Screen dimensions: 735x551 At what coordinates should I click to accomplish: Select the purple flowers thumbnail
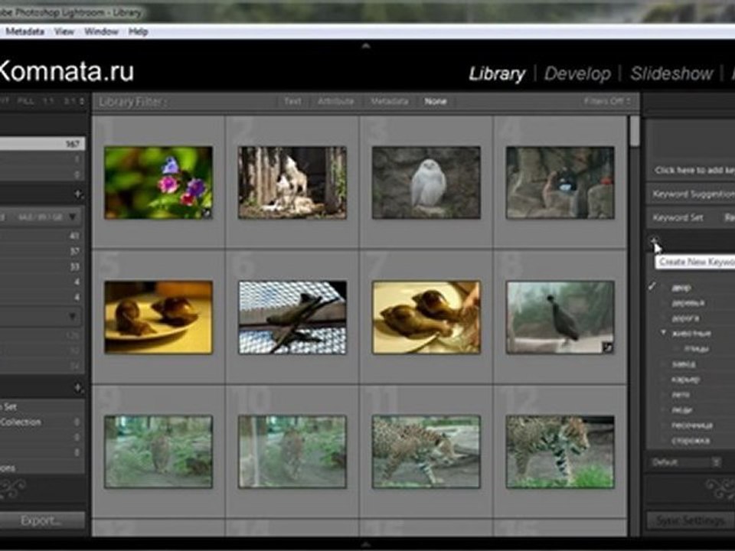tap(158, 183)
